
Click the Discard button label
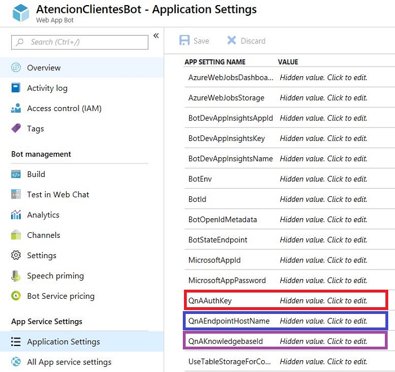click(253, 41)
